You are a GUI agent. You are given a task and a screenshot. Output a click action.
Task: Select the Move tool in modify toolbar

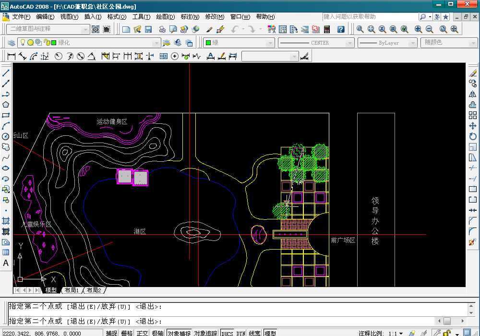473,126
